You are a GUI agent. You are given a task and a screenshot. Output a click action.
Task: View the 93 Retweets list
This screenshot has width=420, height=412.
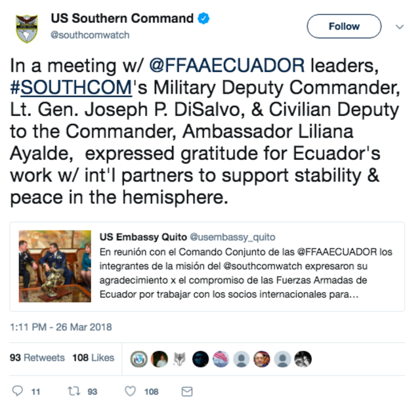pos(37,358)
